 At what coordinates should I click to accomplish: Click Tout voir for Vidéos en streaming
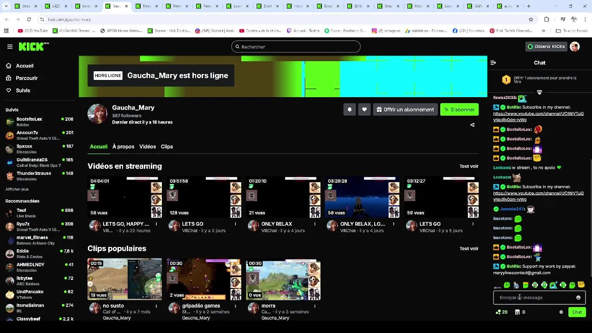click(x=469, y=166)
